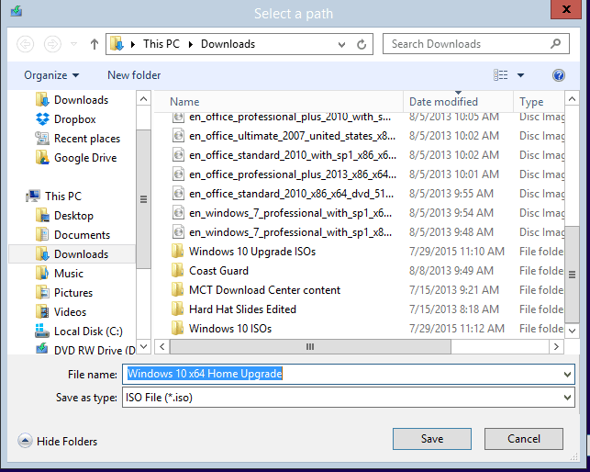Viewport: 590px width, 472px height.
Task: Click the dialog title bar app icon
Action: pyautogui.click(x=17, y=11)
